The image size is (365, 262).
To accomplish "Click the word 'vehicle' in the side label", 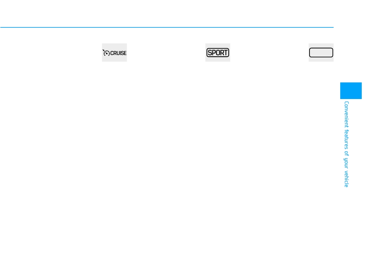I will pyautogui.click(x=346, y=179).
